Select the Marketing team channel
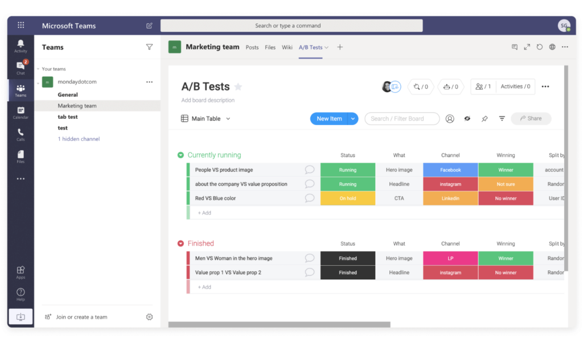 click(97, 105)
